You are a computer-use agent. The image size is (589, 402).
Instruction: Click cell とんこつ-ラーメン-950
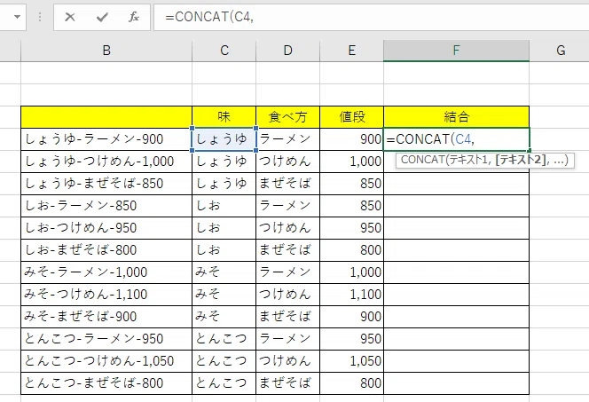tap(106, 339)
